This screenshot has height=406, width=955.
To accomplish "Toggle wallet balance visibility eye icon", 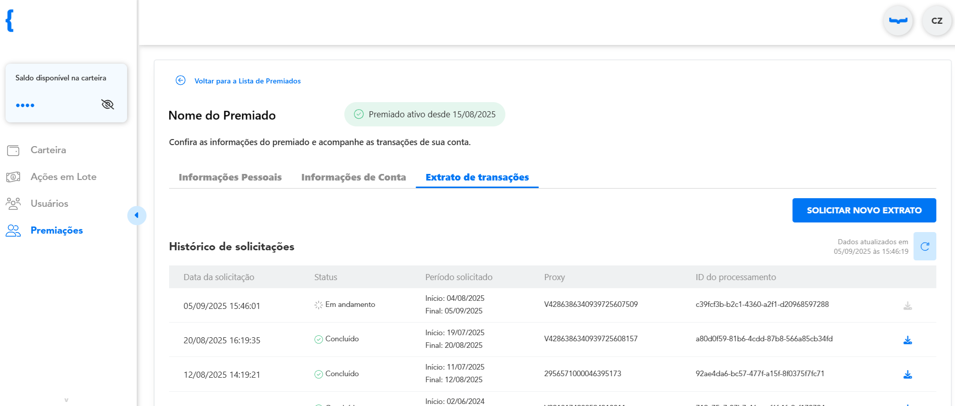I will click(107, 105).
